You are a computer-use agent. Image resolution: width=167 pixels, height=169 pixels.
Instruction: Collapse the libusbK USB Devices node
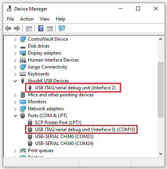point(15,81)
